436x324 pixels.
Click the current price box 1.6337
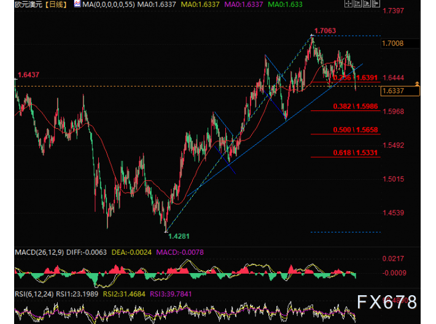pos(400,91)
